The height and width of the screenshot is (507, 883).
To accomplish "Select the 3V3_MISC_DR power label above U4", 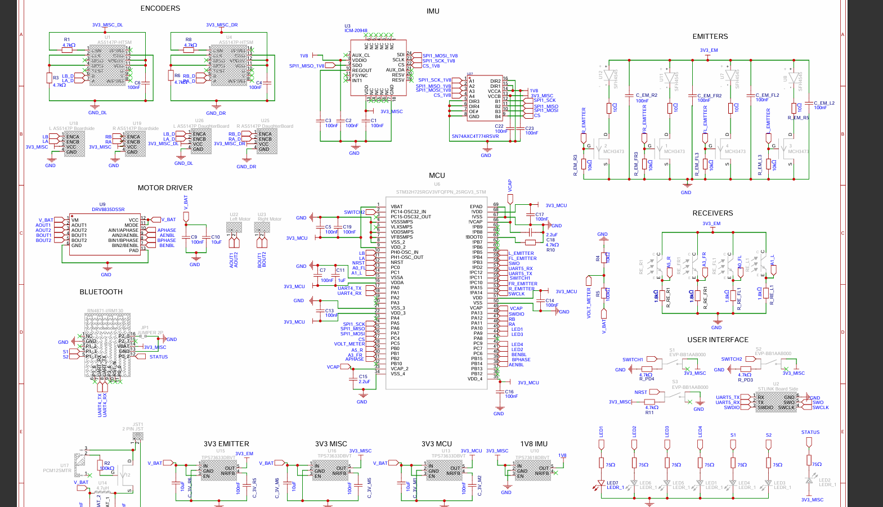I will coord(222,25).
